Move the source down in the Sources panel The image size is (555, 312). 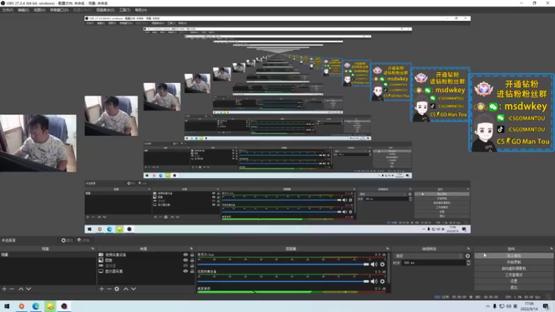(133, 289)
